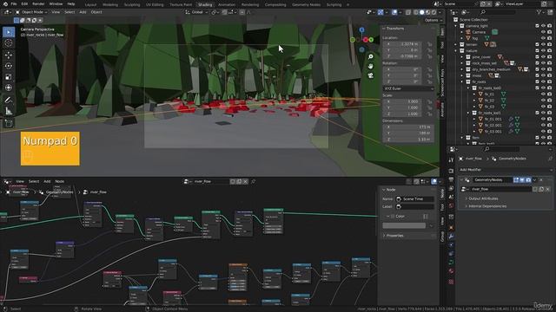Hide the terrain collection eye icon
The width and height of the screenshot is (556, 312).
543,44
